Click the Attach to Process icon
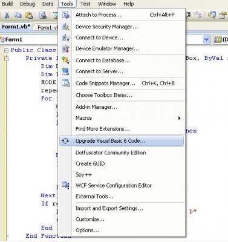Viewport: 228px width, 242px height. (x=66, y=15)
